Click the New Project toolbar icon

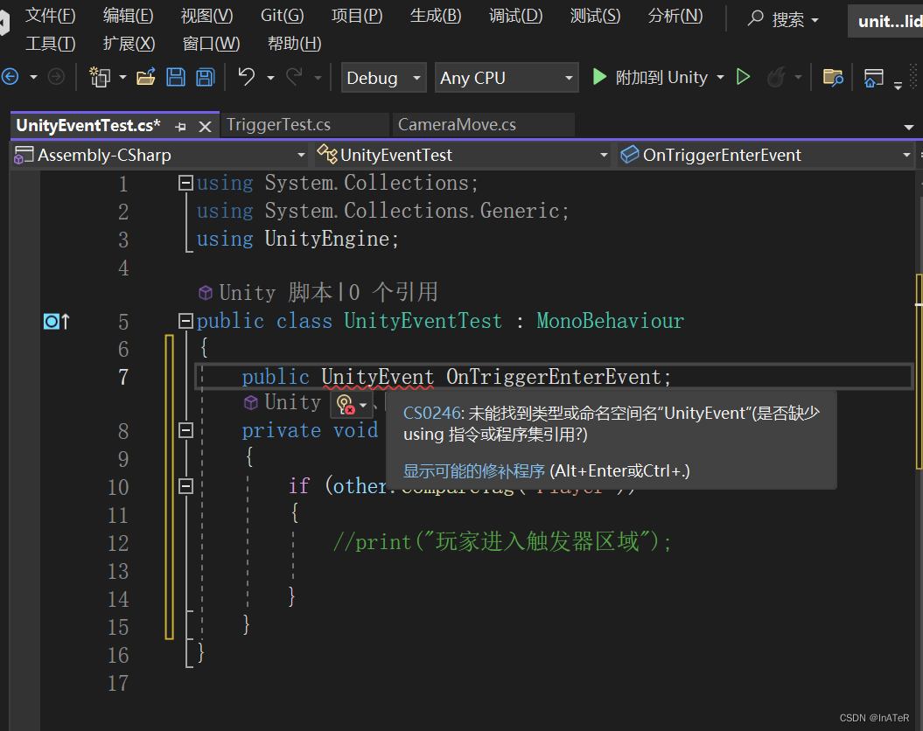coord(99,77)
